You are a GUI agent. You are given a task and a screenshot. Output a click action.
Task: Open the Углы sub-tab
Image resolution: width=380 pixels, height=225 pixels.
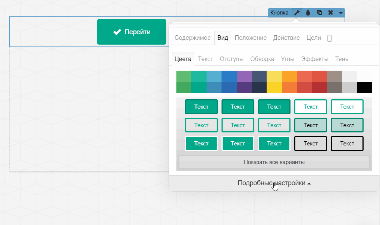[288, 59]
